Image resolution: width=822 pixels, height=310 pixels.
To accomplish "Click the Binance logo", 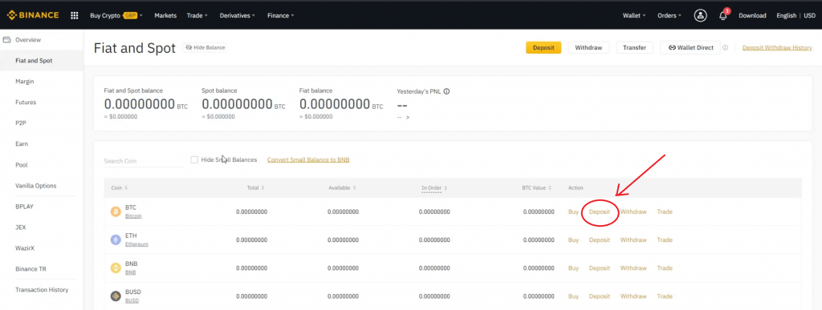I will click(x=32, y=15).
